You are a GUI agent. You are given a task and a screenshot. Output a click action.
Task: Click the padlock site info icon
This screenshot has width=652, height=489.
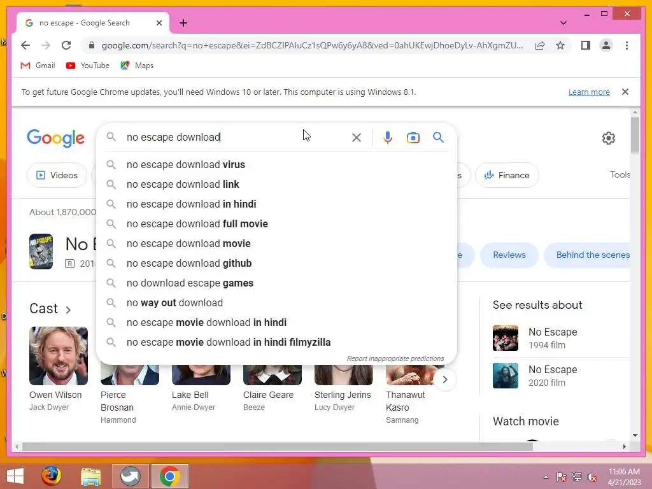(x=92, y=45)
